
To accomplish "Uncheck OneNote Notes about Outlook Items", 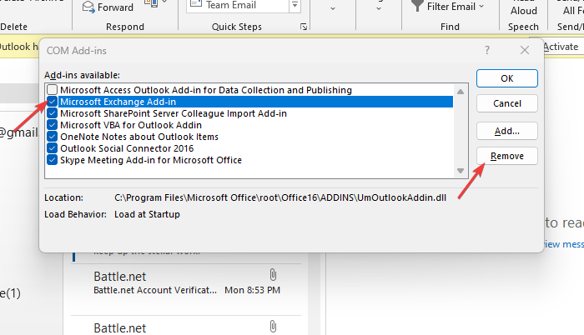I will [x=52, y=137].
